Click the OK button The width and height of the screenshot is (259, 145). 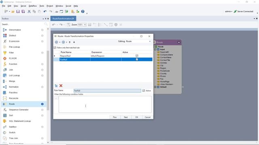137,117
